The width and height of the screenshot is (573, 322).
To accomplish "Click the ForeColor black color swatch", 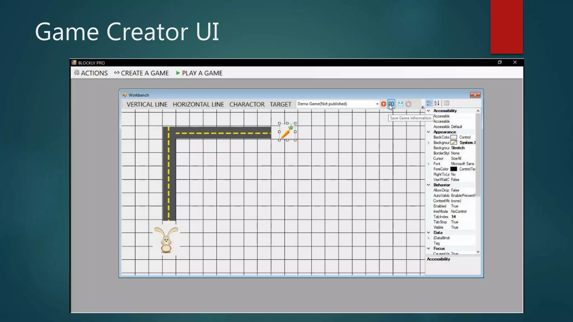I will click(x=454, y=169).
